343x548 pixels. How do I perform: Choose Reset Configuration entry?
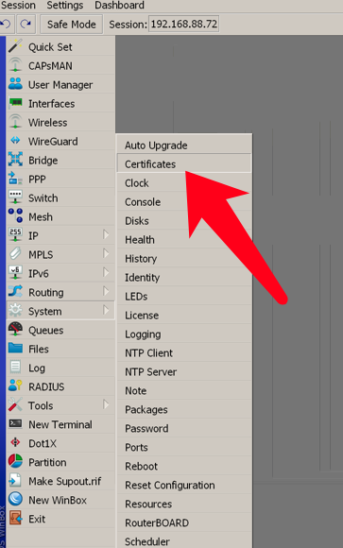(x=184, y=485)
